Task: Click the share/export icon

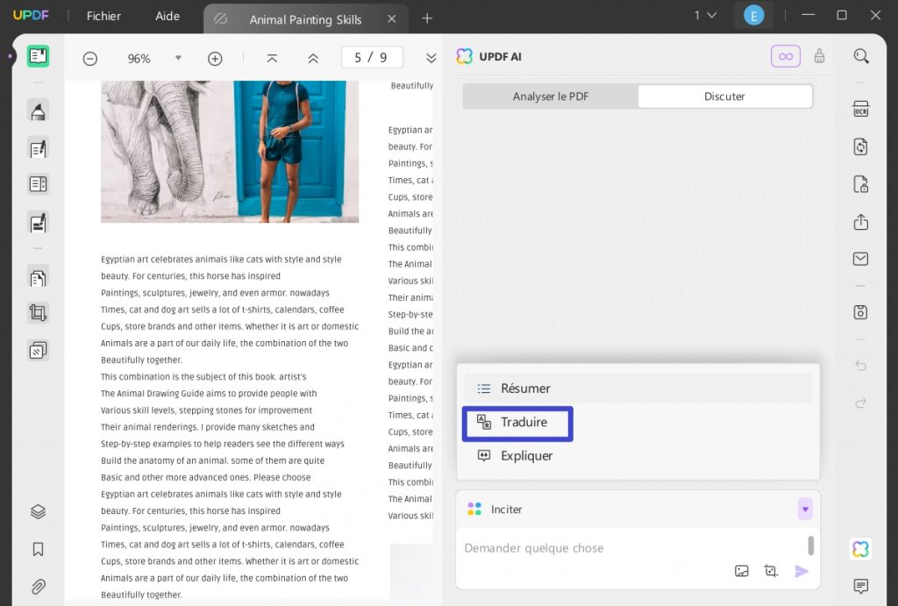Action: click(x=859, y=223)
